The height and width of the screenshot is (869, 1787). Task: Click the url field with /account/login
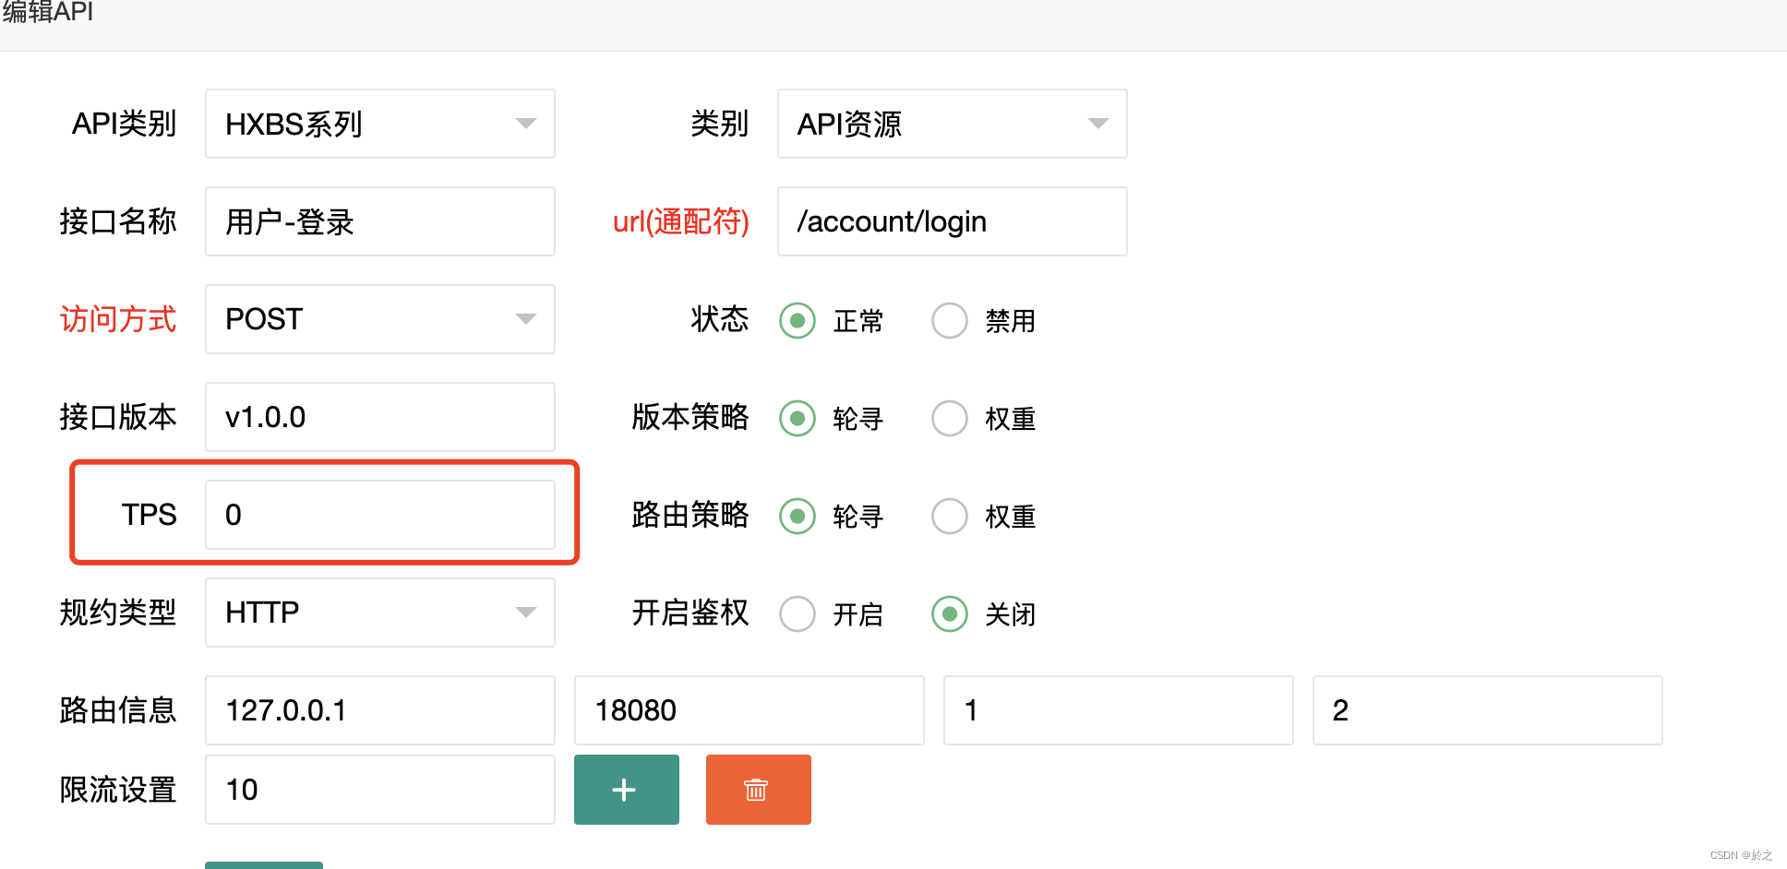point(952,221)
